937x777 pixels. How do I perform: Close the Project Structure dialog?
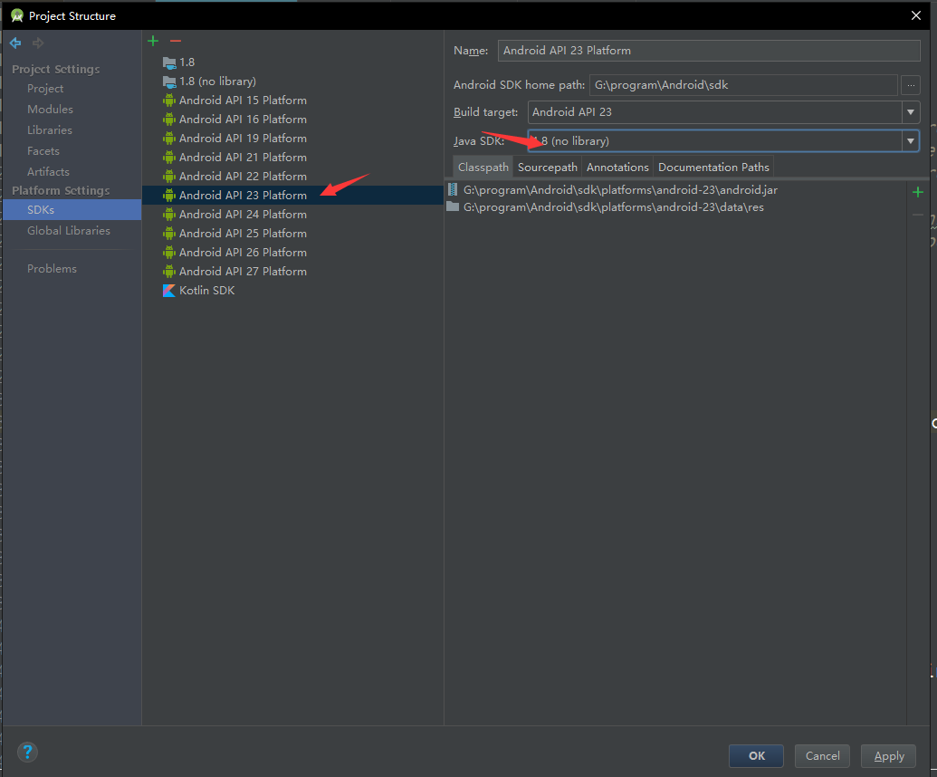pos(915,15)
